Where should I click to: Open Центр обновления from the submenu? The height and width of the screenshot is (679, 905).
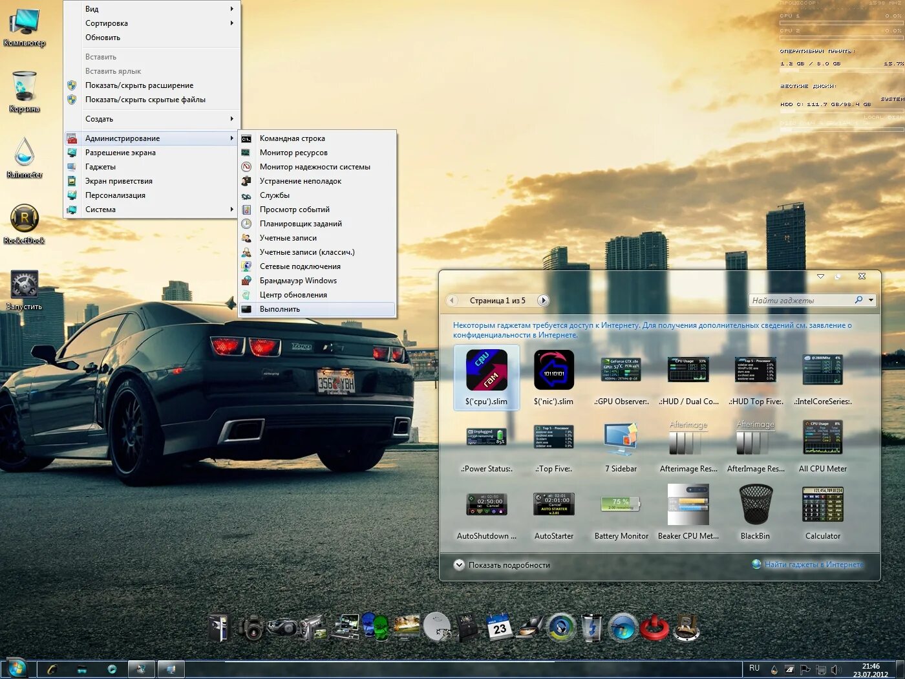coord(317,295)
